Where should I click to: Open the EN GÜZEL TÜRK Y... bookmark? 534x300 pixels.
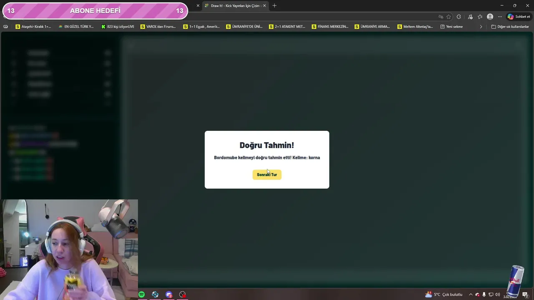tap(76, 27)
